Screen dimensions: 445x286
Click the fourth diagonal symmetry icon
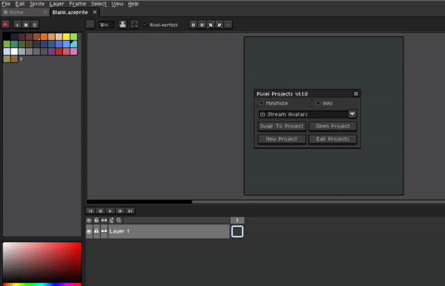(220, 24)
